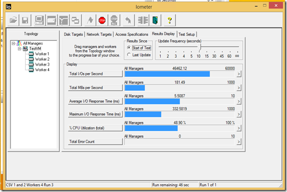Click the CPU Utilization progress bar
Image resolution: width=287 pixels, height=192 pixels.
pyautogui.click(x=180, y=128)
